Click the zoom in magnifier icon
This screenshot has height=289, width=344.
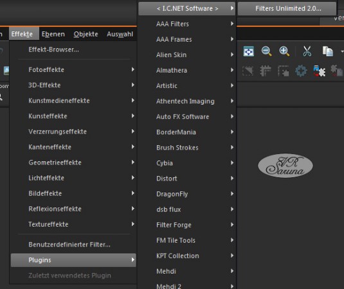click(x=284, y=51)
